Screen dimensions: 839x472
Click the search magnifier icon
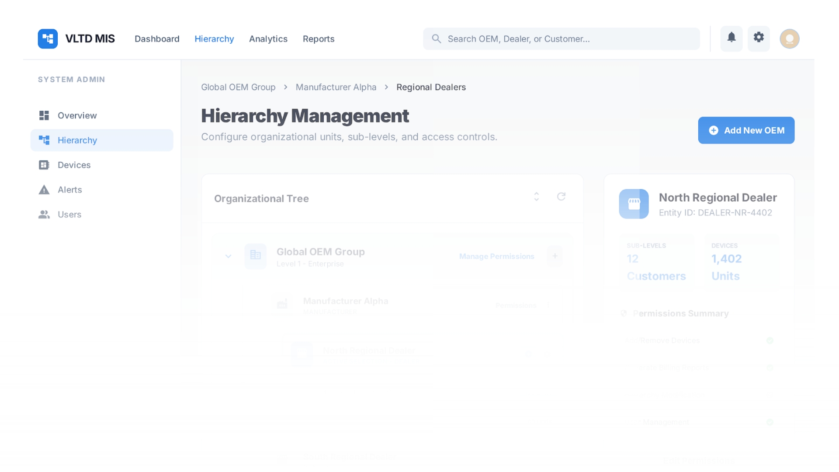point(436,38)
